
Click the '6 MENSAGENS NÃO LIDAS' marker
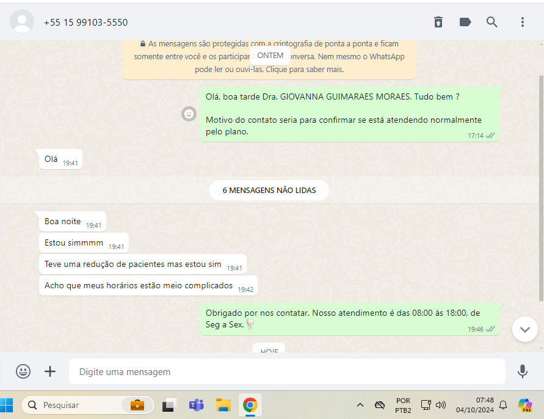click(269, 190)
